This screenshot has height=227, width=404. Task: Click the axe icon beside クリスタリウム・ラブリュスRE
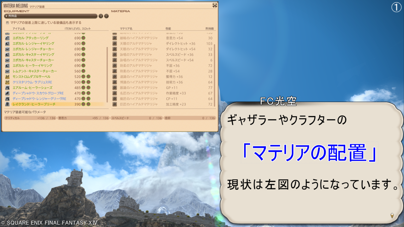point(7,82)
